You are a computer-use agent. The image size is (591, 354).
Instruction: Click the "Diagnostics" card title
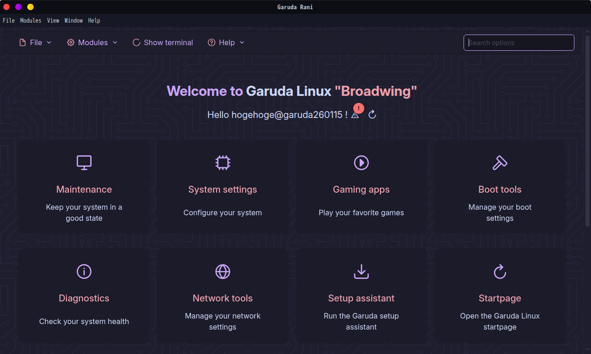coord(84,298)
